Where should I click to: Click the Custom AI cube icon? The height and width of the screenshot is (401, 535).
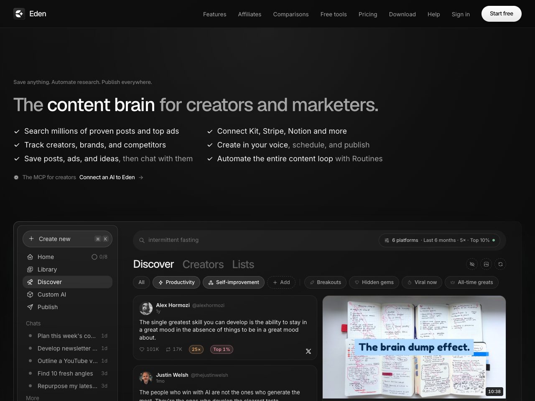30,294
